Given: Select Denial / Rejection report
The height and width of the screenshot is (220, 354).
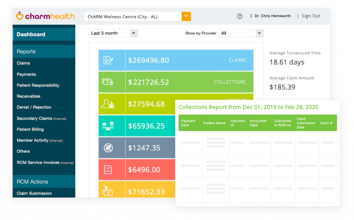Looking at the screenshot, I should pyautogui.click(x=34, y=107).
